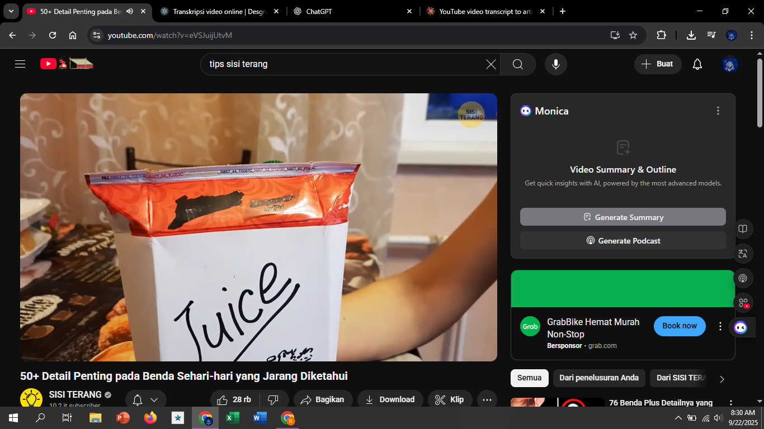The height and width of the screenshot is (429, 764).
Task: Like the video showing 28 rb
Action: [x=234, y=399]
